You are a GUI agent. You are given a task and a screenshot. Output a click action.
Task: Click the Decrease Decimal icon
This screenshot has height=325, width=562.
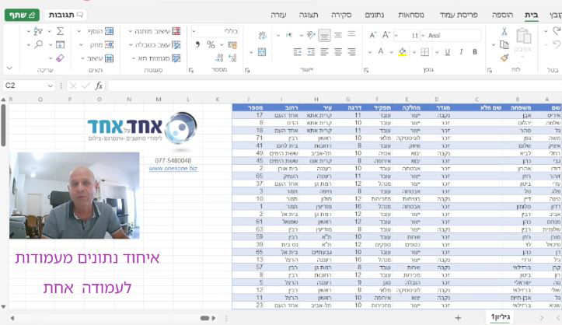pos(219,58)
